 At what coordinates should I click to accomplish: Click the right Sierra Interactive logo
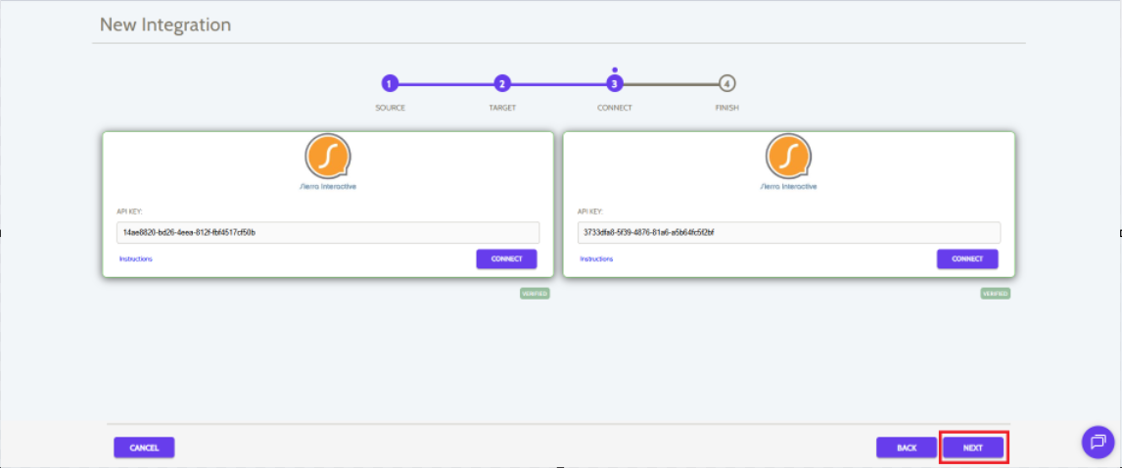click(x=788, y=156)
